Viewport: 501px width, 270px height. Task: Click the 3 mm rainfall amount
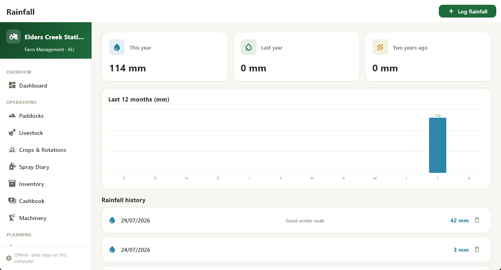(x=461, y=250)
